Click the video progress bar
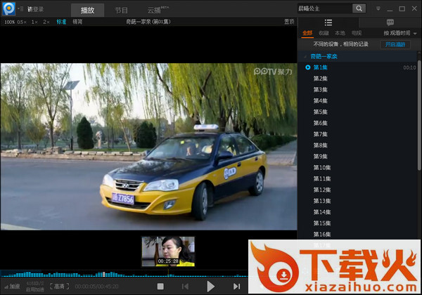Viewport: 422px width, 295px height. pos(124,274)
